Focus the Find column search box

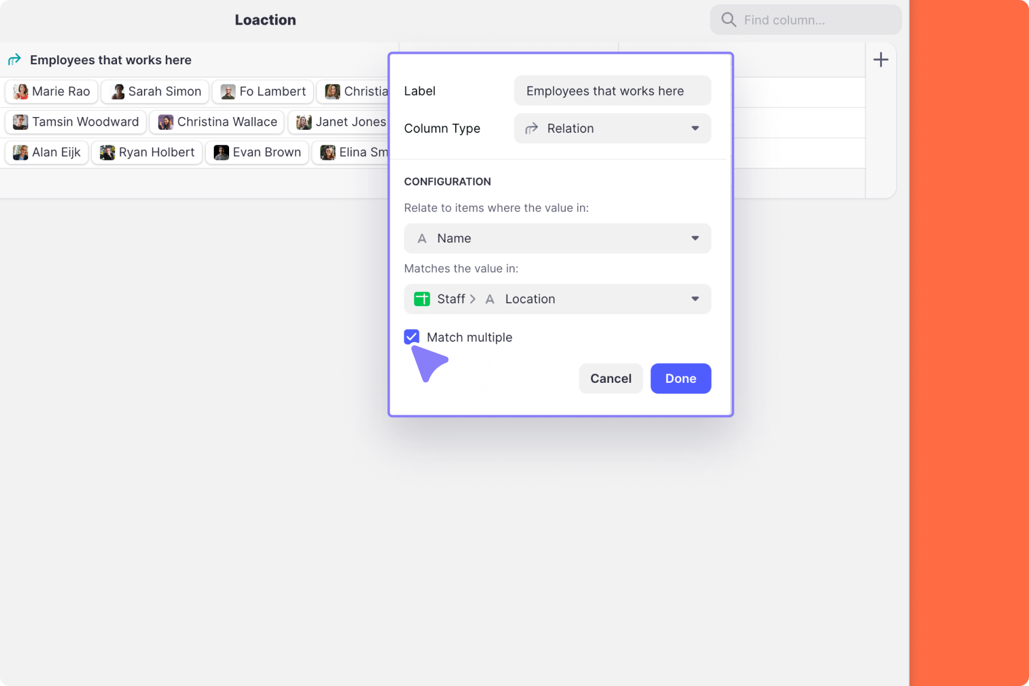(815, 20)
